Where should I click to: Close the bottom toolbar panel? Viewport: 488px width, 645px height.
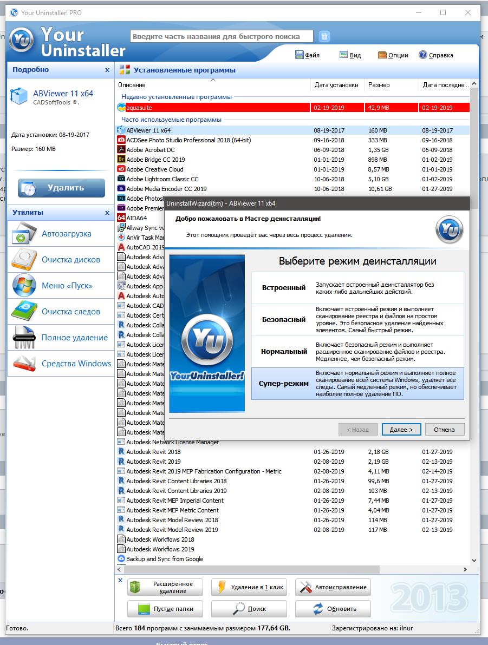pos(120,581)
